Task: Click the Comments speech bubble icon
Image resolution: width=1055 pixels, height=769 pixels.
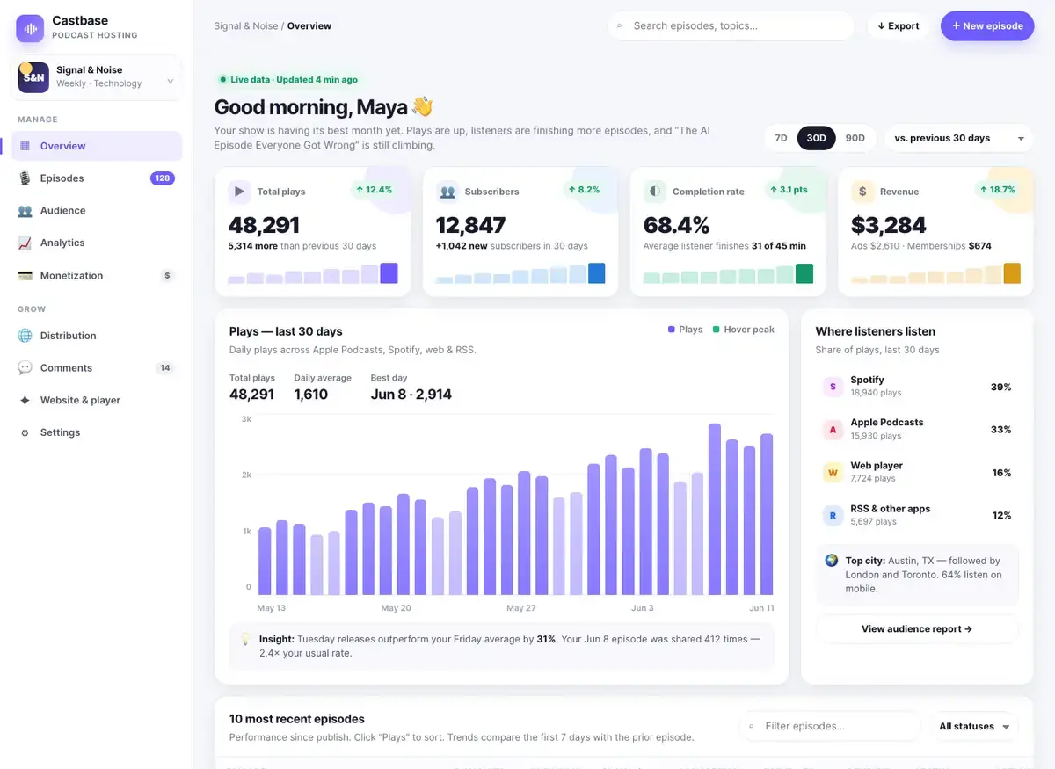Action: (25, 368)
